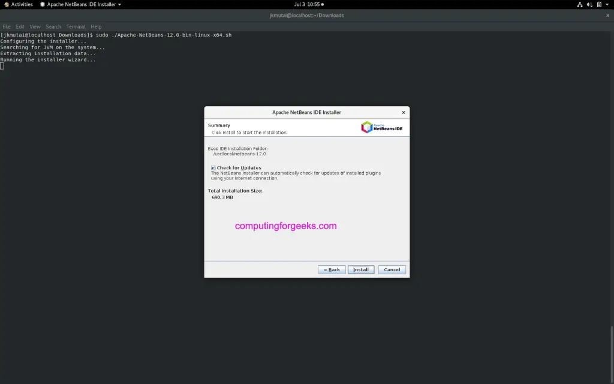Viewport: 614px width, 384px height.
Task: Click 'Searching for JVM on the system...' line
Action: [x=53, y=47]
